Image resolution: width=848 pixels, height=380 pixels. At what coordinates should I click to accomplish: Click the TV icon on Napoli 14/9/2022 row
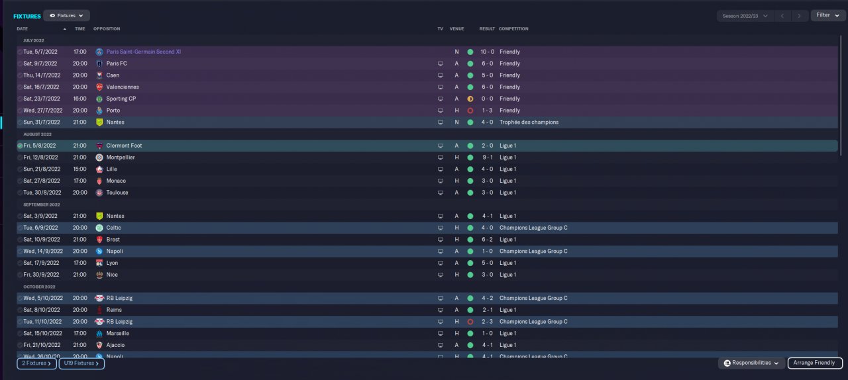pyautogui.click(x=440, y=252)
